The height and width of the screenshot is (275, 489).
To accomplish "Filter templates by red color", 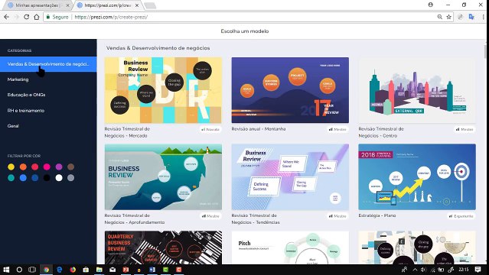I will click(x=35, y=167).
